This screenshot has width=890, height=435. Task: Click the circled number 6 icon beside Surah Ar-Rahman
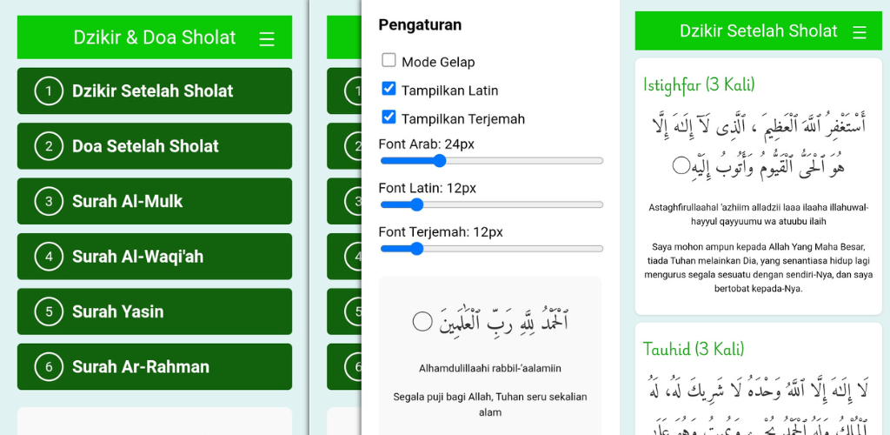click(49, 366)
